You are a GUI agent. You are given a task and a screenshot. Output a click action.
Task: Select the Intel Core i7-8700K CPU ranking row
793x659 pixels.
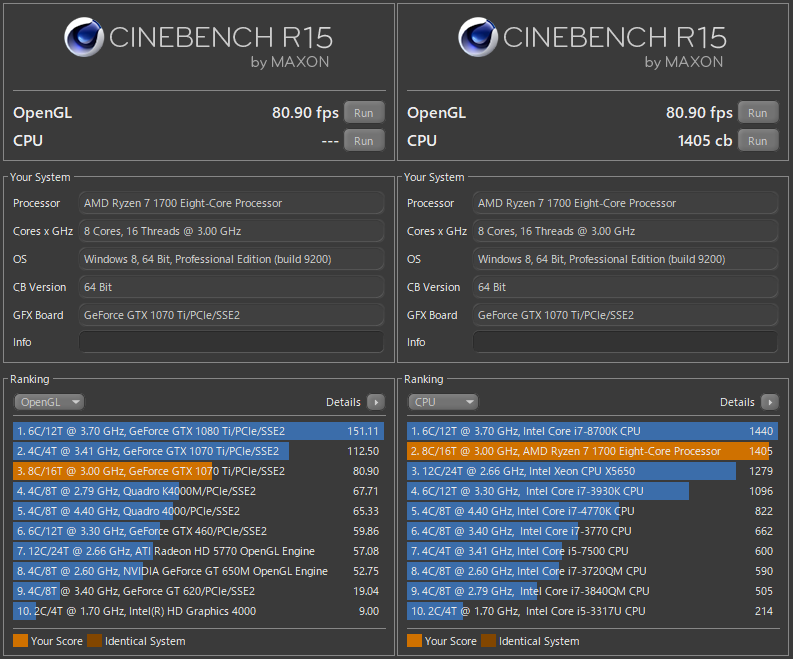coord(592,431)
